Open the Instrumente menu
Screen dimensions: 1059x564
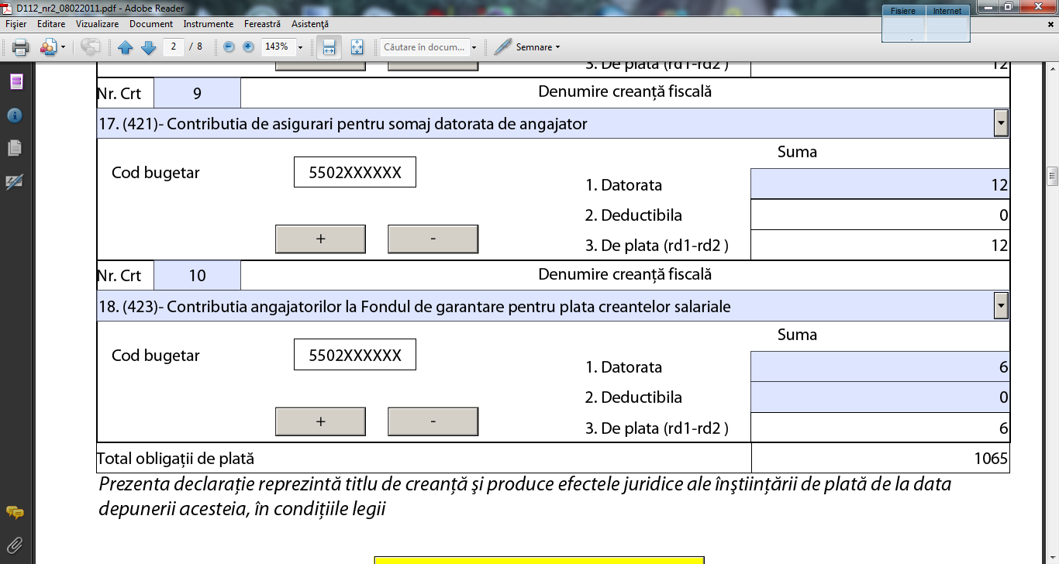click(209, 24)
